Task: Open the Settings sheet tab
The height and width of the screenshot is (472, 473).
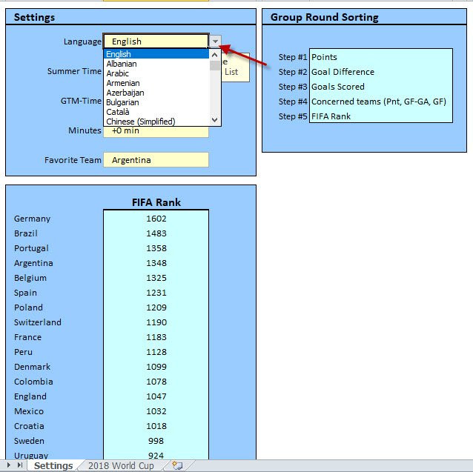Action: pyautogui.click(x=53, y=466)
